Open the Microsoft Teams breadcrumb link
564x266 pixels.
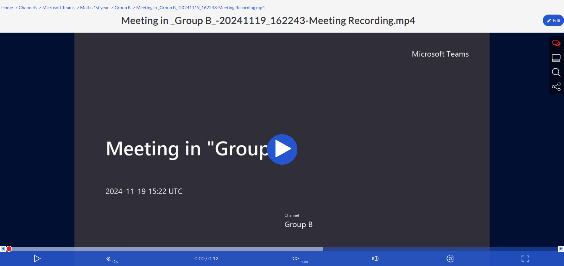(58, 8)
